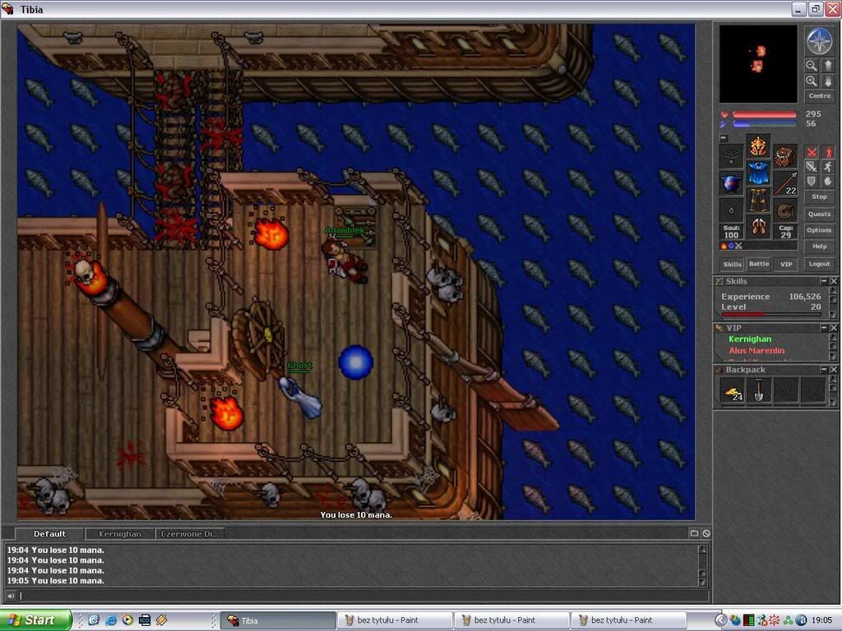Viewport: 842px width, 631px height.
Task: Click the legs armor slot
Action: (758, 200)
